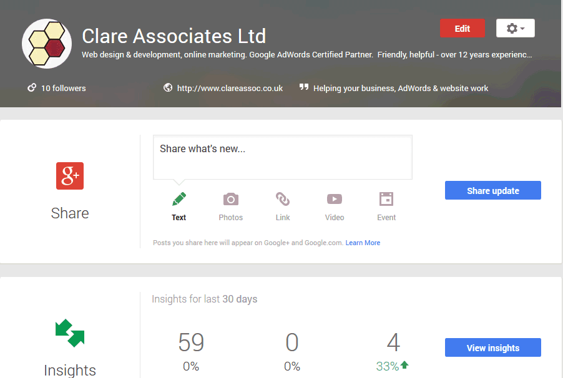The image size is (563, 378).
Task: Click the blue Share update button
Action: coord(493,190)
